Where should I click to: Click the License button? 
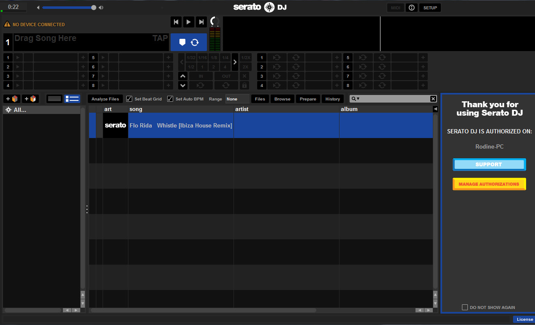coord(524,320)
